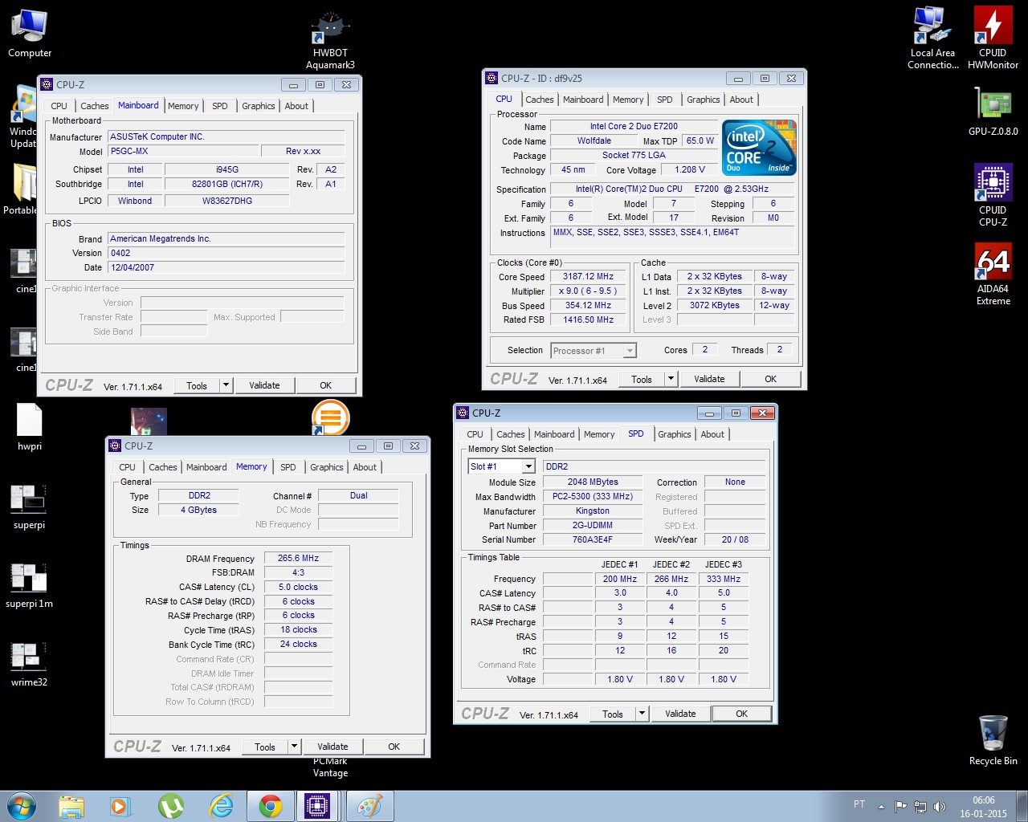Open Paint from the taskbar
This screenshot has width=1028, height=822.
[x=369, y=806]
